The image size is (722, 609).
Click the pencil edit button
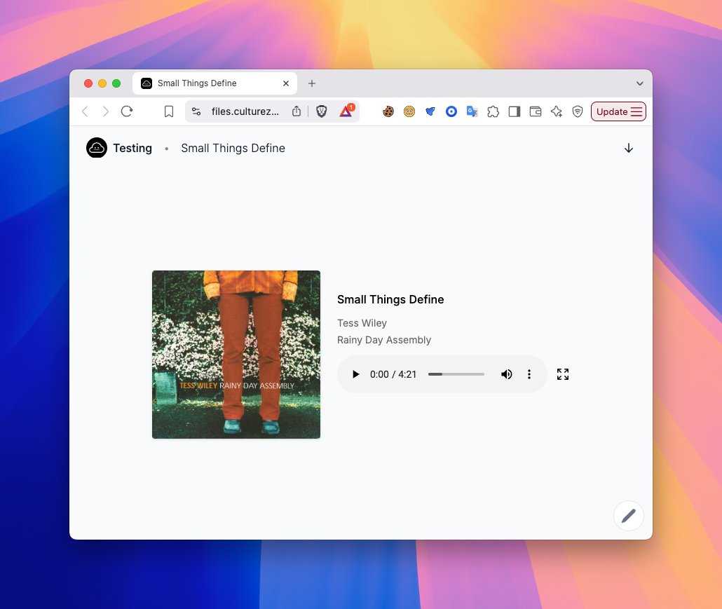tap(629, 516)
